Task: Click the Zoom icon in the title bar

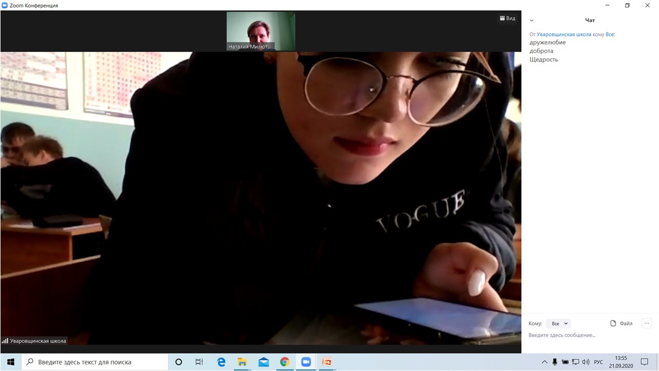Action: point(5,5)
